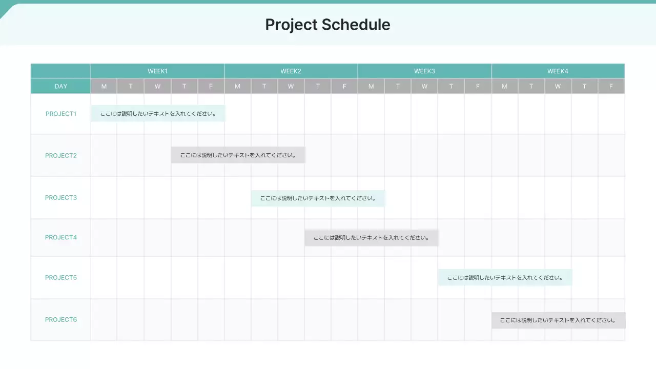Image resolution: width=656 pixels, height=369 pixels.
Task: Select the DAY row label cell
Action: tap(61, 86)
